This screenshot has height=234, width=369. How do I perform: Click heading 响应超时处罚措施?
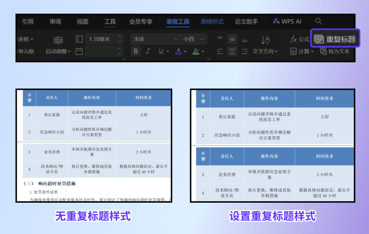click(x=57, y=184)
